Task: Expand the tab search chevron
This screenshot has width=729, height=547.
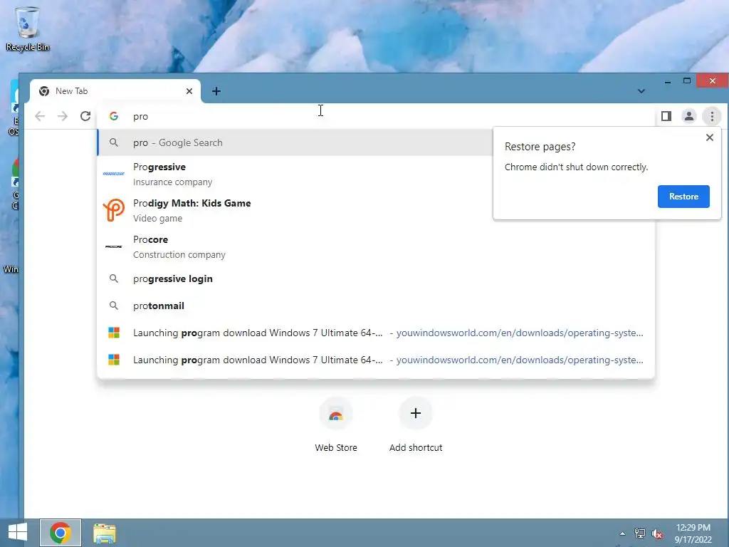Action: pyautogui.click(x=641, y=91)
